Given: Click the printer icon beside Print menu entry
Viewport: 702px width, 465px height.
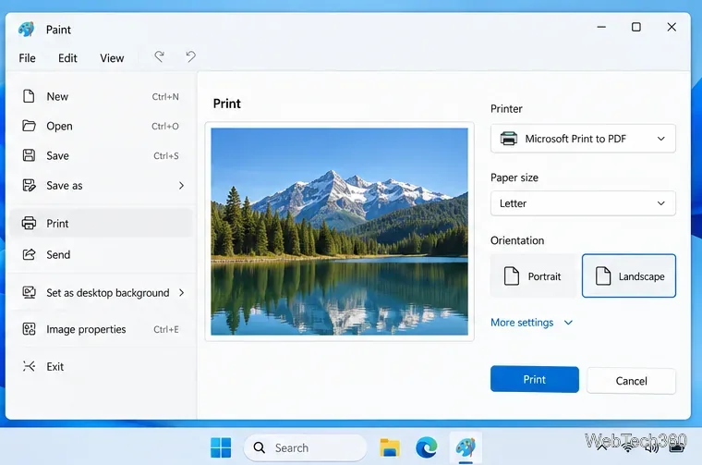Looking at the screenshot, I should (x=29, y=223).
